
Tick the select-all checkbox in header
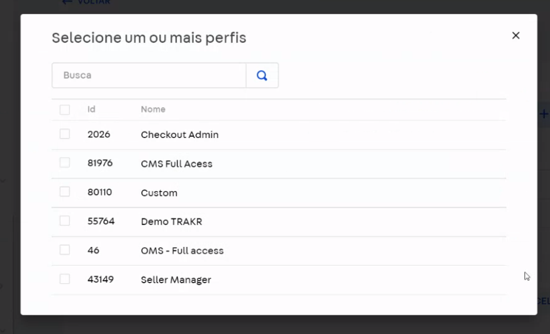point(65,110)
